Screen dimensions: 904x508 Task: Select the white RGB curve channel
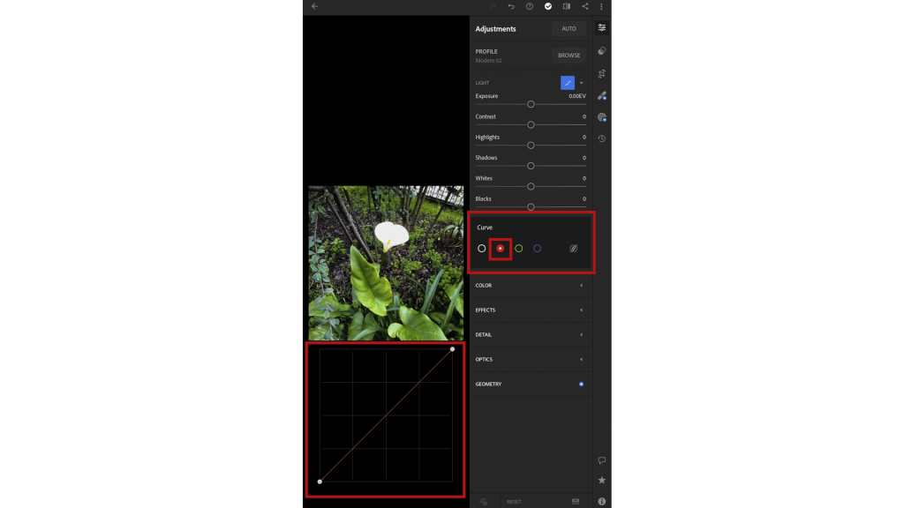[481, 248]
